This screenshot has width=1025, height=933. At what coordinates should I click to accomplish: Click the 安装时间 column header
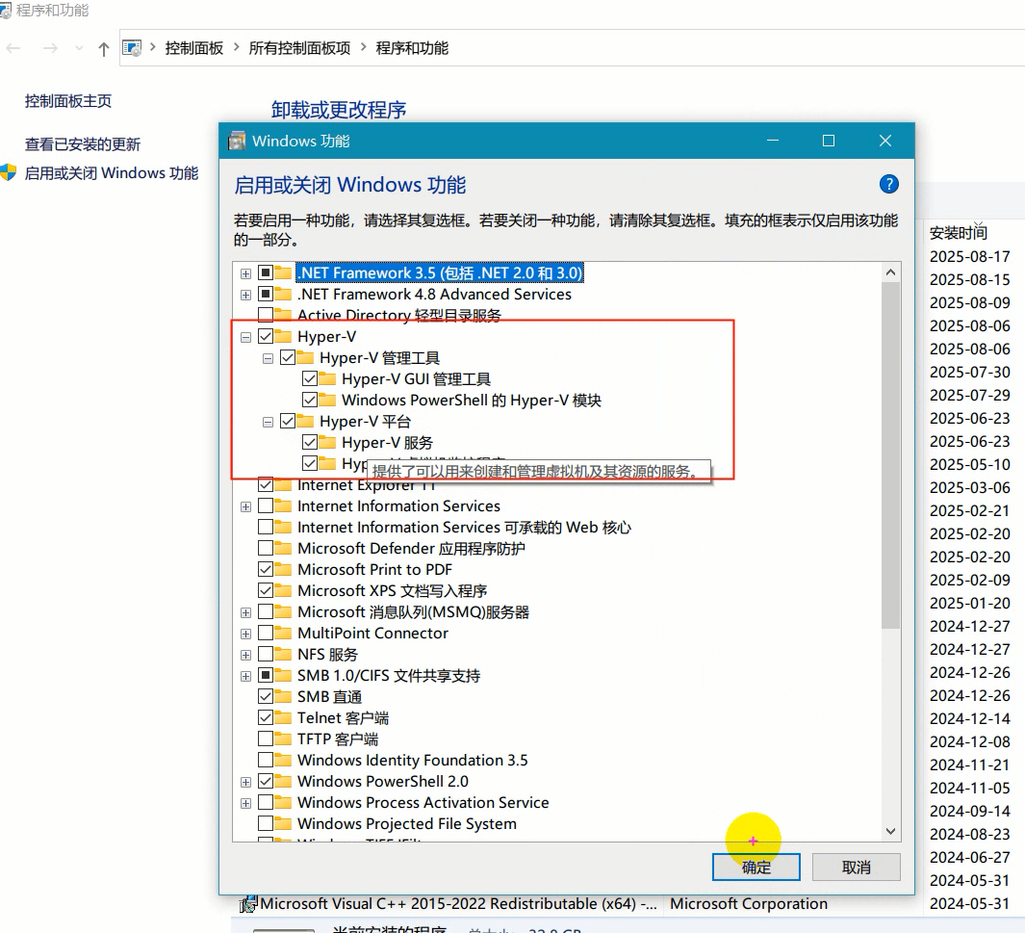pyautogui.click(x=959, y=232)
